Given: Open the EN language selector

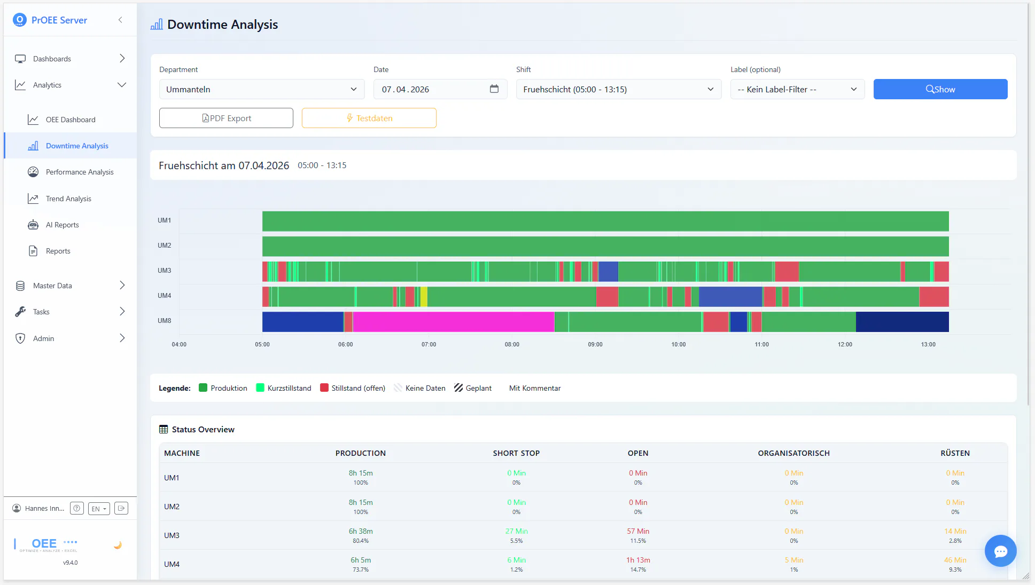Looking at the screenshot, I should pos(99,509).
